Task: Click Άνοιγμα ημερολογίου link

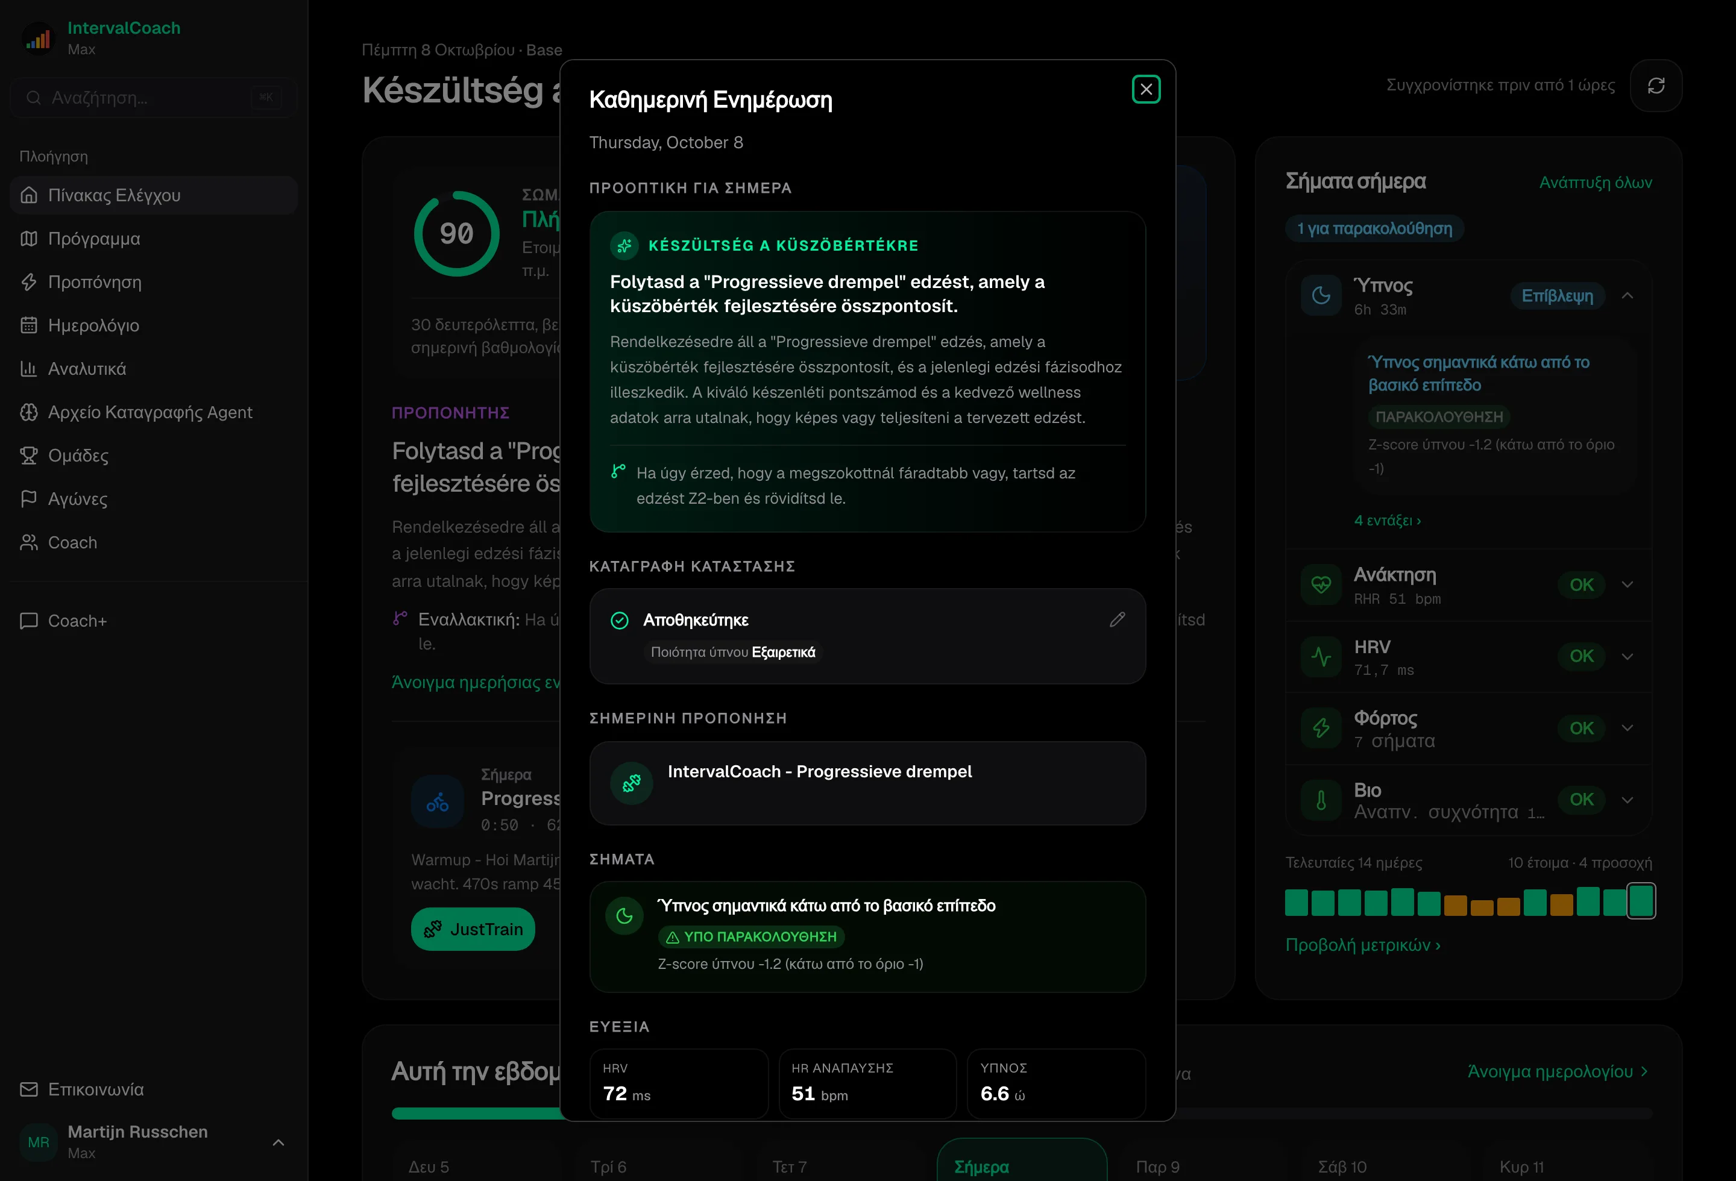Action: click(1558, 1072)
